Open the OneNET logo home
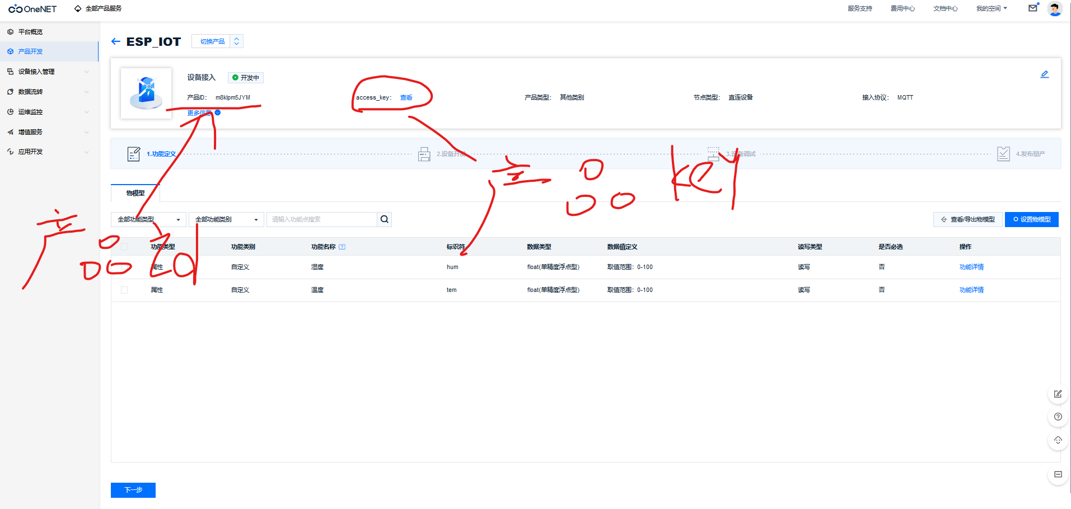This screenshot has height=509, width=1071. click(32, 9)
